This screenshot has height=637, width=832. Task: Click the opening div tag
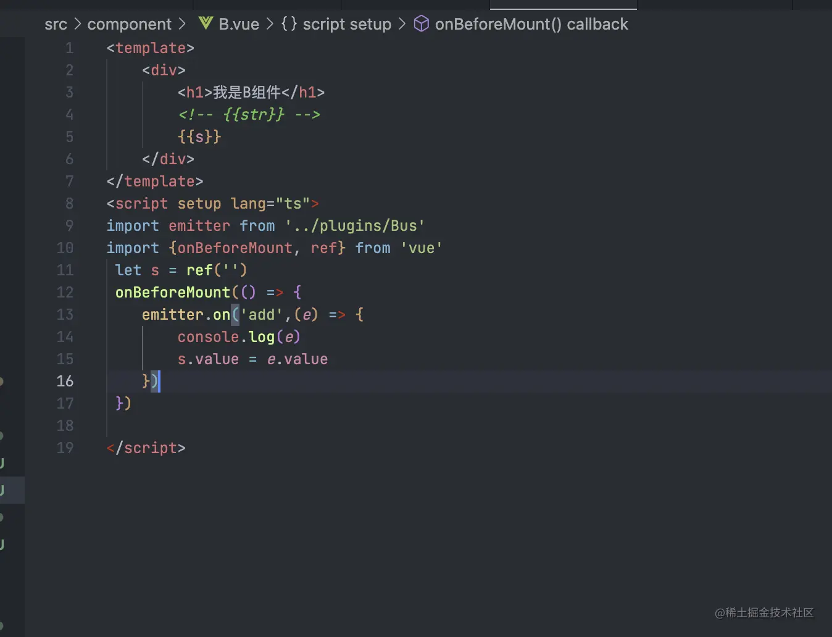click(x=164, y=70)
